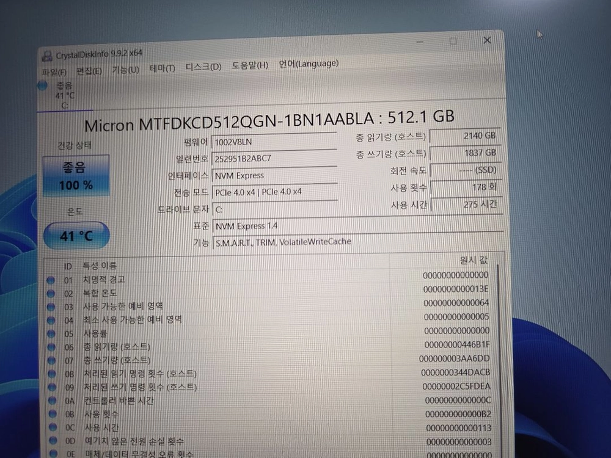Click the status dot for attribute 06
The image size is (611, 458).
coord(51,347)
